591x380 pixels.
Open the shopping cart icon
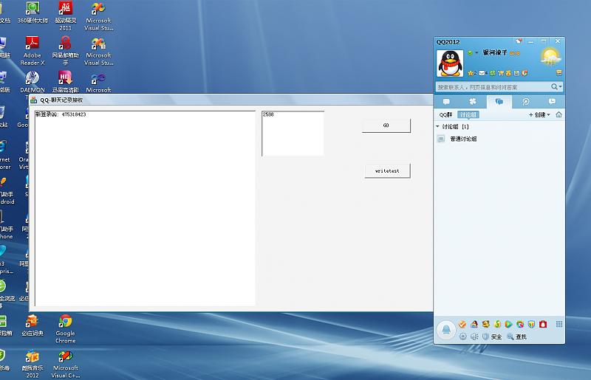click(x=501, y=73)
